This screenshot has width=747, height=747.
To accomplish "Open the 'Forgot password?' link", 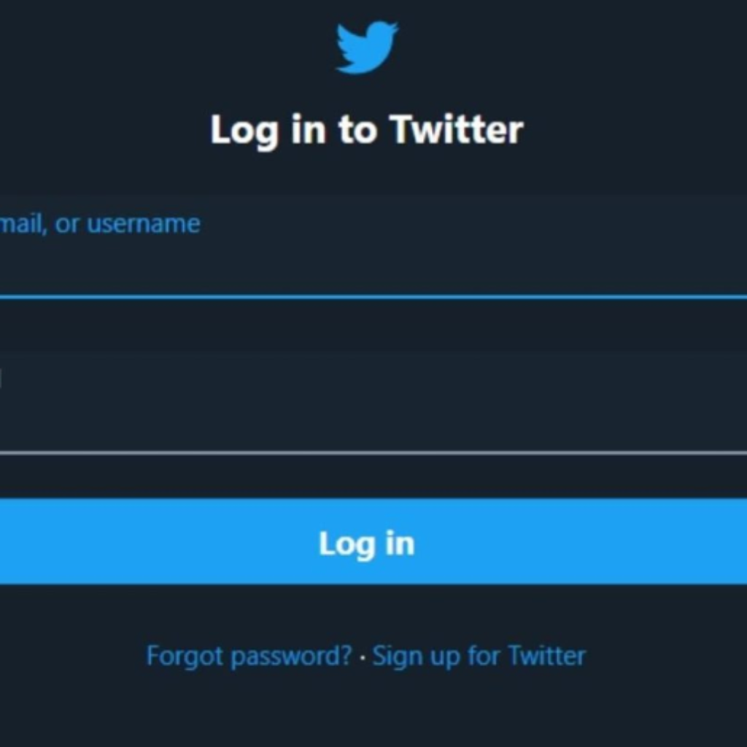I will click(249, 656).
